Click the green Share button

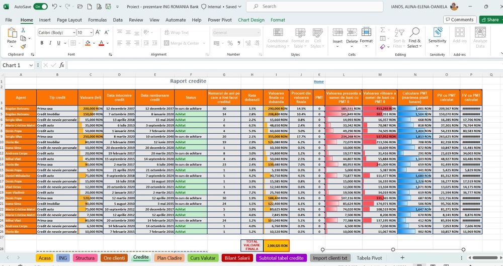tap(491, 20)
